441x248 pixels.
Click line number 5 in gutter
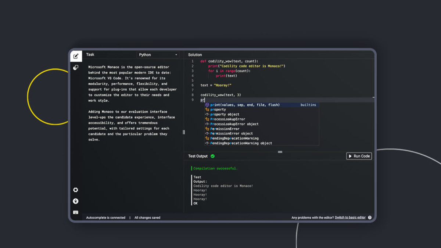pyautogui.click(x=193, y=80)
